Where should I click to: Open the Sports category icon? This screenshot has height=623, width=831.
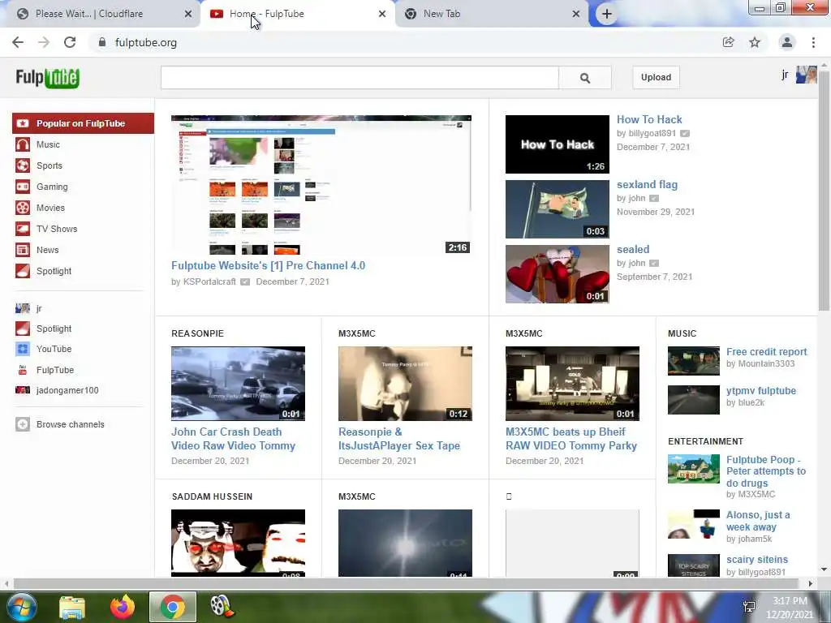(22, 165)
